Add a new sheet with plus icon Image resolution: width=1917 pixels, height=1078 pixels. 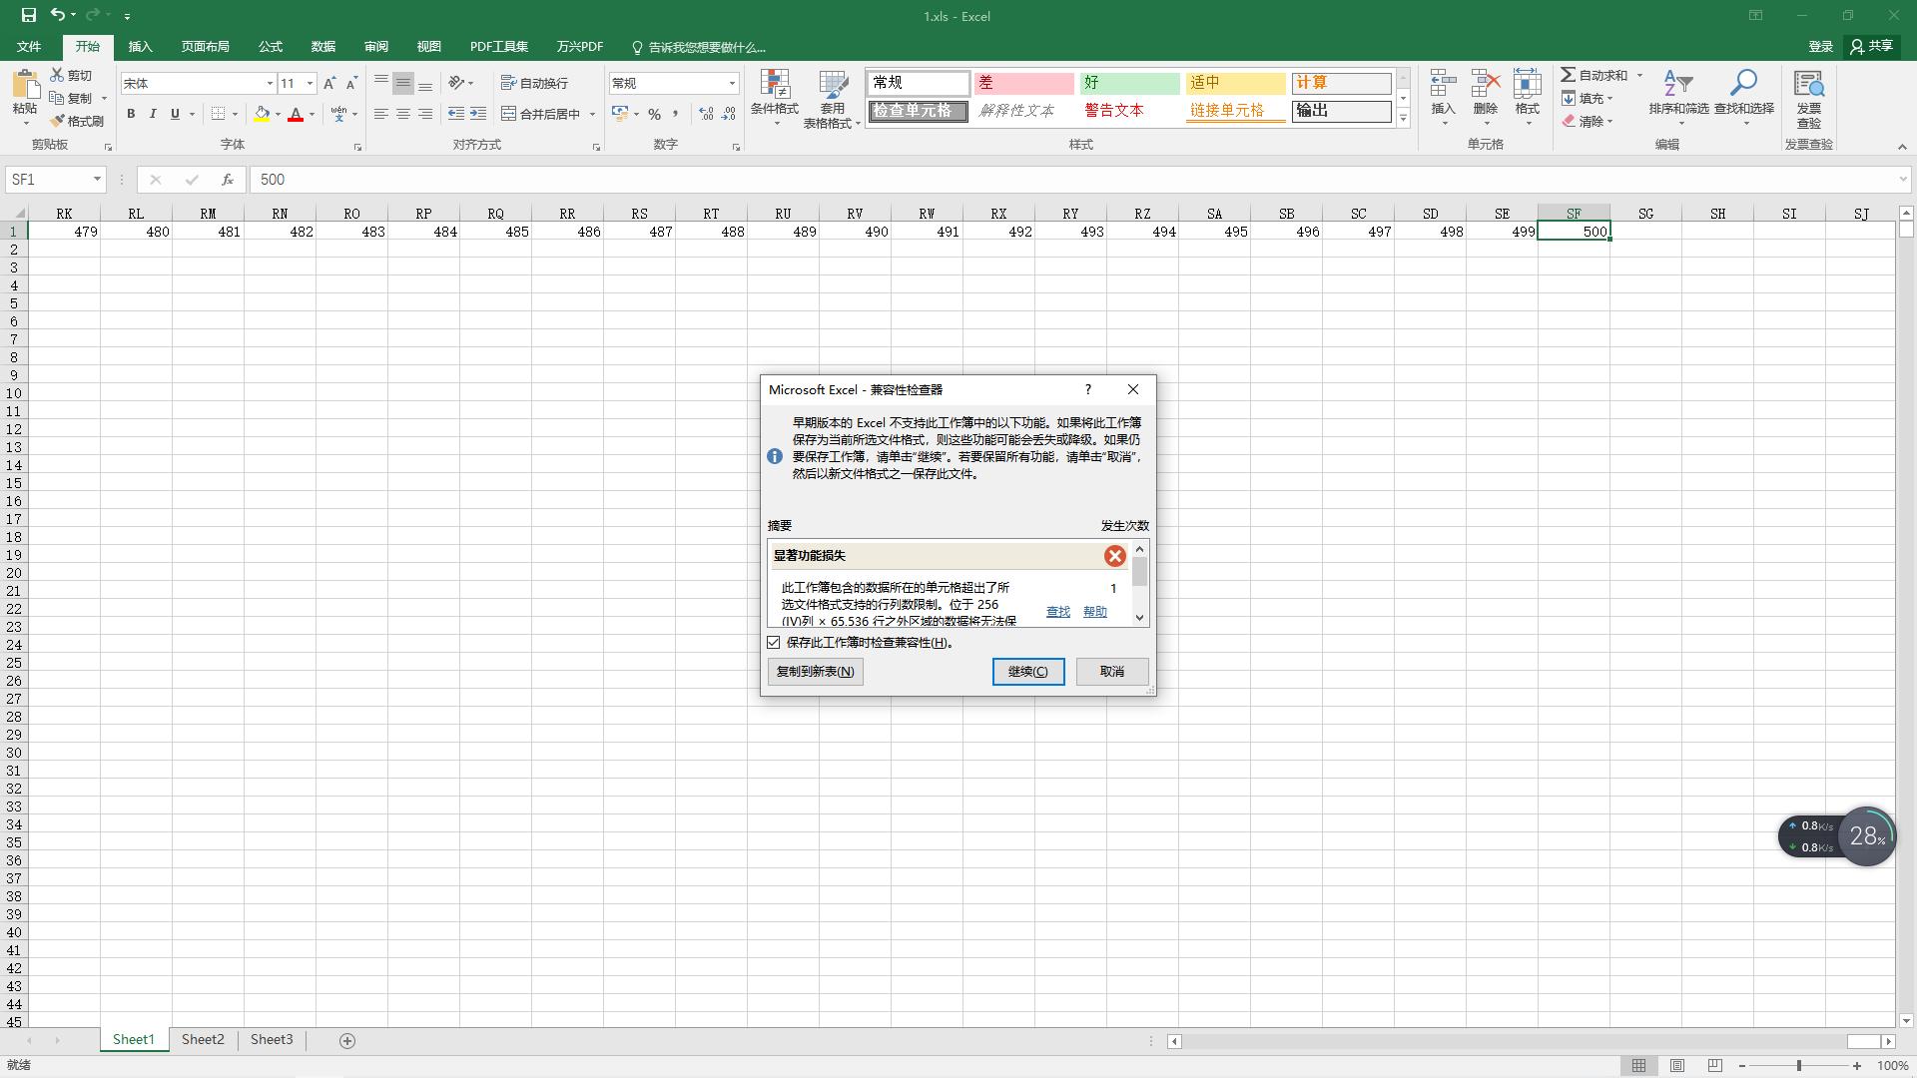click(347, 1041)
